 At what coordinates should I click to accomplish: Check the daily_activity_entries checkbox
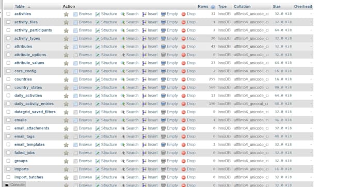pos(8,104)
